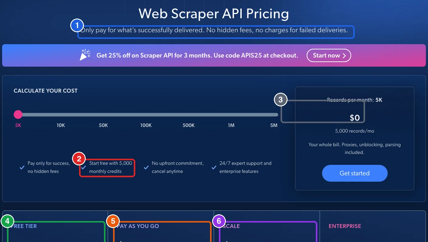Click the pink slider handle at 5K
The image size is (428, 242).
coord(18,115)
